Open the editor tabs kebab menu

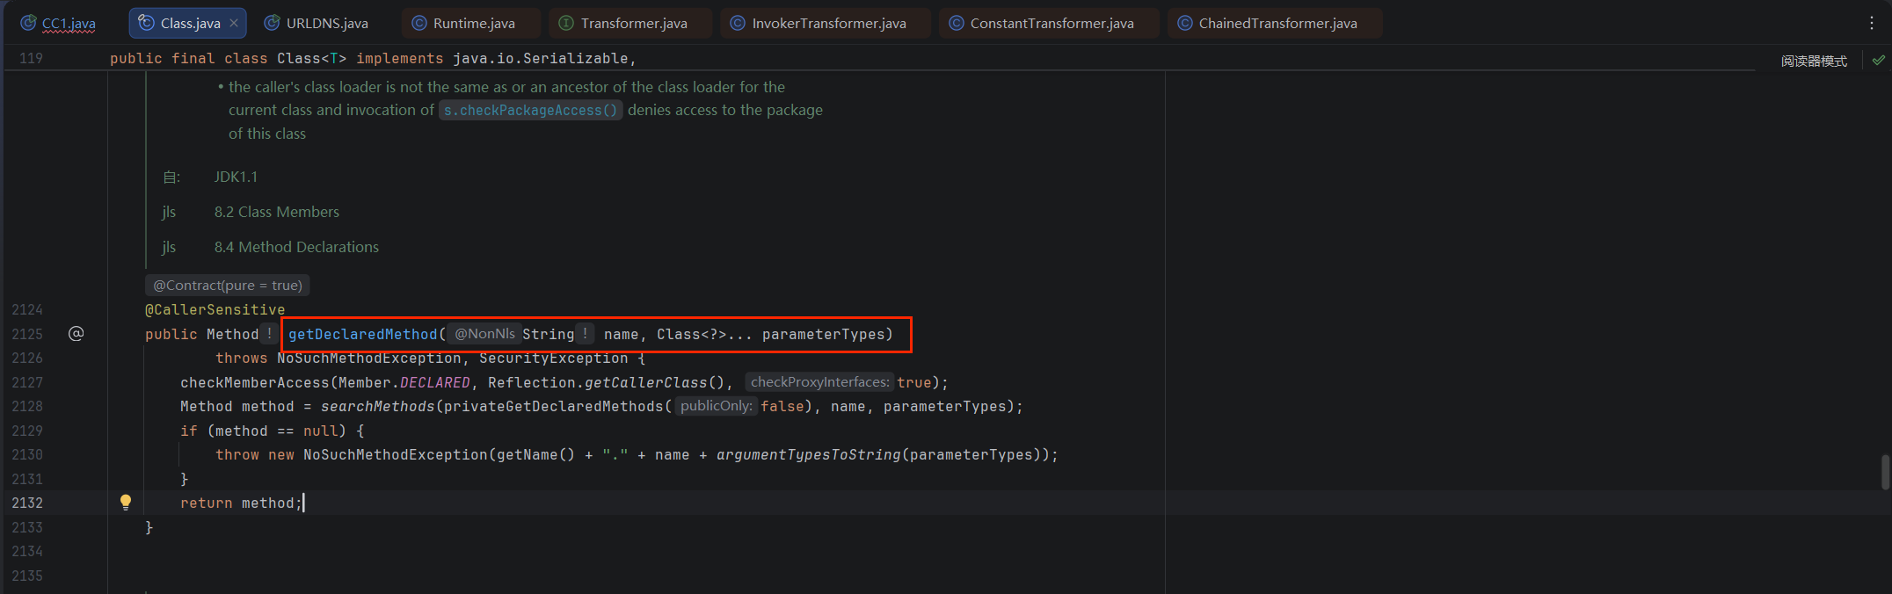pos(1872,23)
